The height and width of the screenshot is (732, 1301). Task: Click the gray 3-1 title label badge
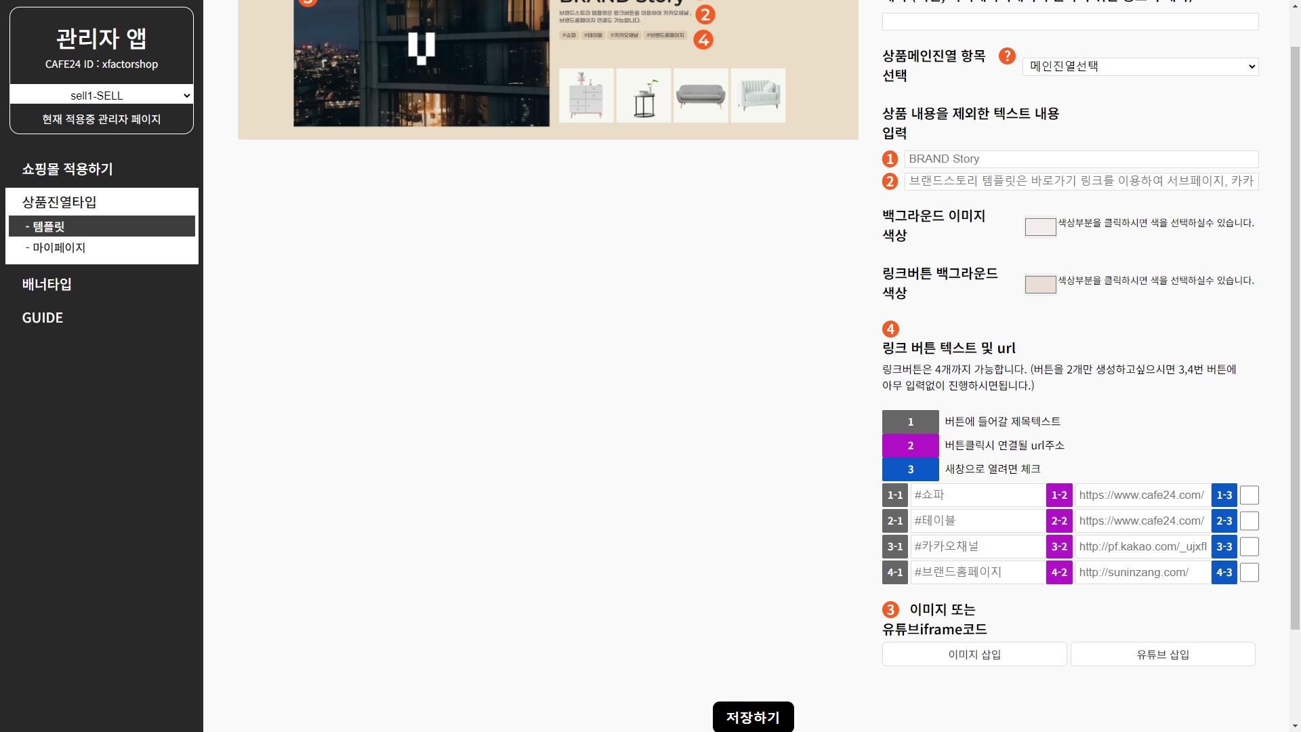894,547
